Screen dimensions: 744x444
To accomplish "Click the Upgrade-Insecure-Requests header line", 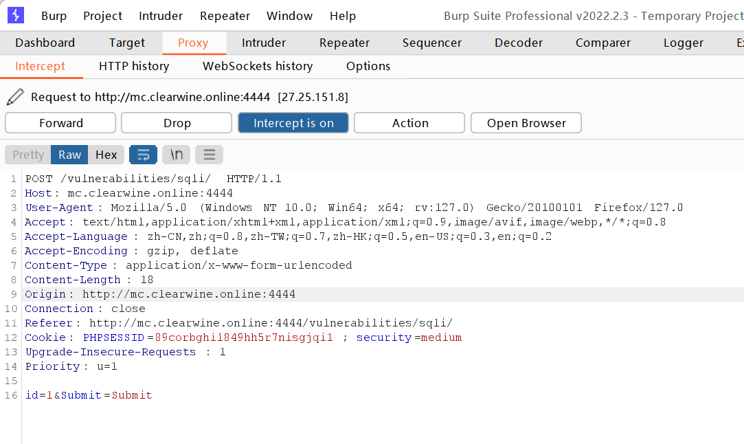I will pos(126,352).
